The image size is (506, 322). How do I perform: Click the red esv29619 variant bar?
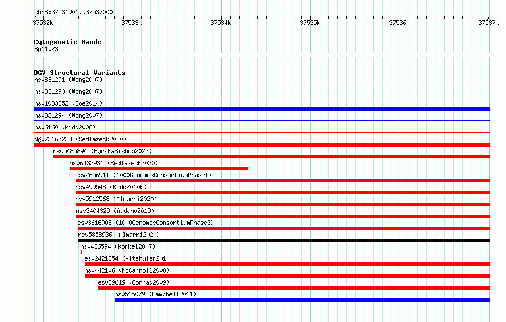295,288
